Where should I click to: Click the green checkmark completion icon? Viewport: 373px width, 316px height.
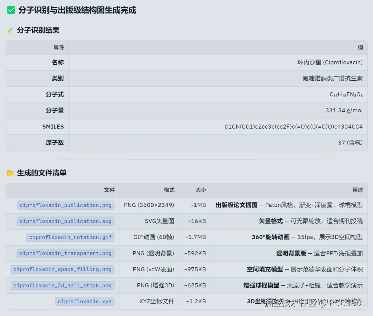[11, 10]
